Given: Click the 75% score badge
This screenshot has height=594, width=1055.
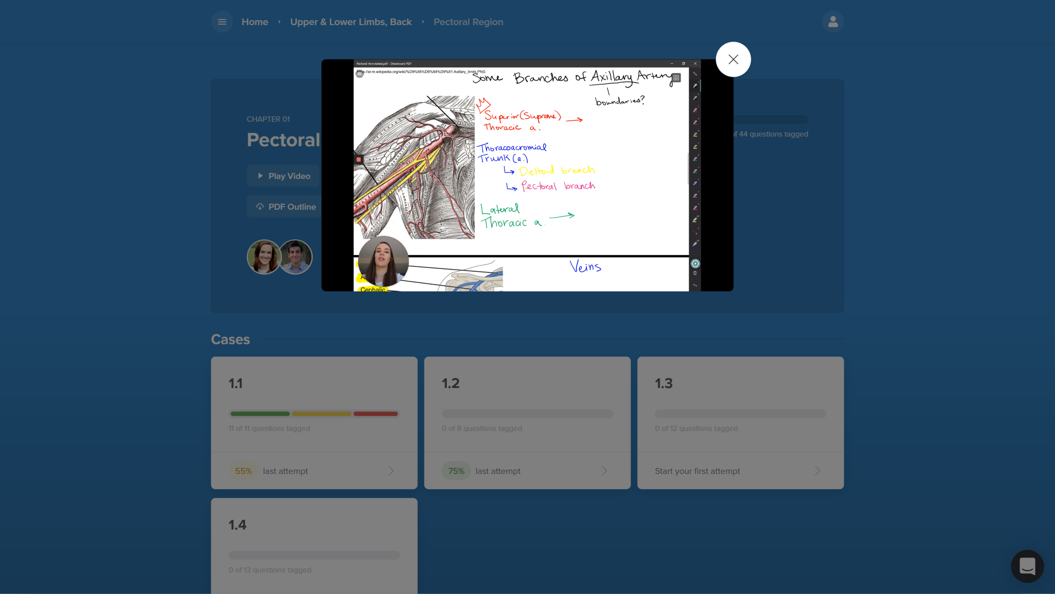Looking at the screenshot, I should tap(456, 471).
